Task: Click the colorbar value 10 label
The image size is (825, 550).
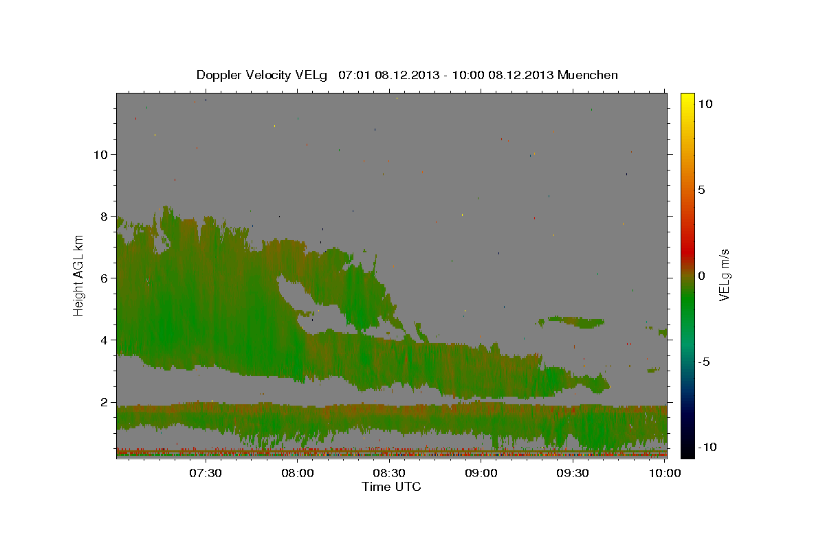Action: pos(705,104)
